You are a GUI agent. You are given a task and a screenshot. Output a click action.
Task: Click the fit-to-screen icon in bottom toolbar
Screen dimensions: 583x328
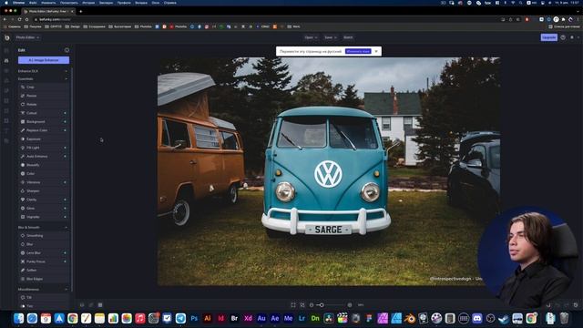point(293,305)
